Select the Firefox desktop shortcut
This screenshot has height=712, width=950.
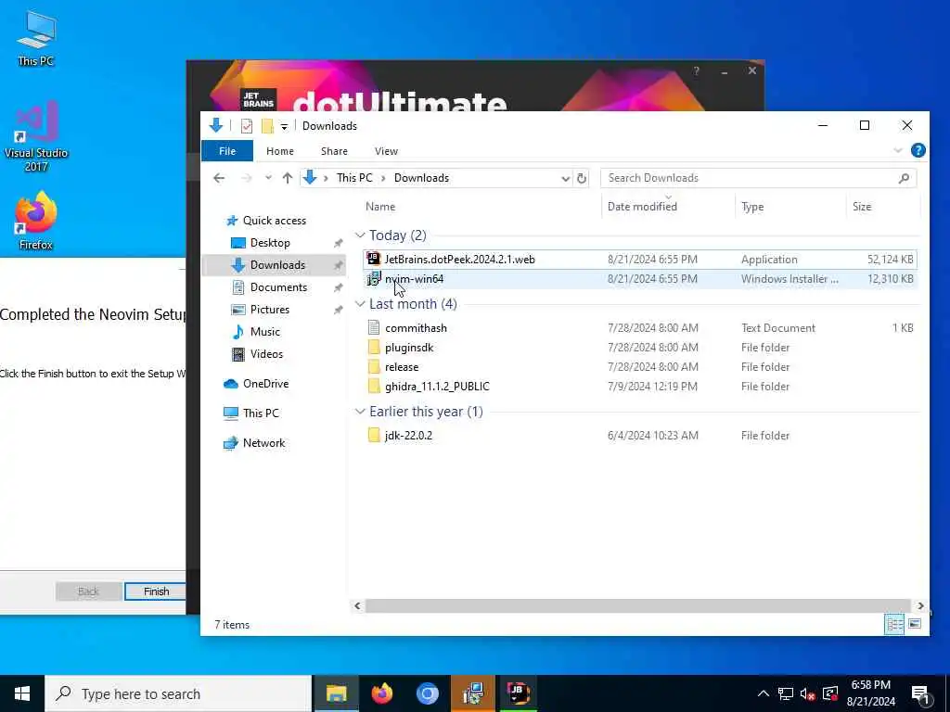(36, 221)
